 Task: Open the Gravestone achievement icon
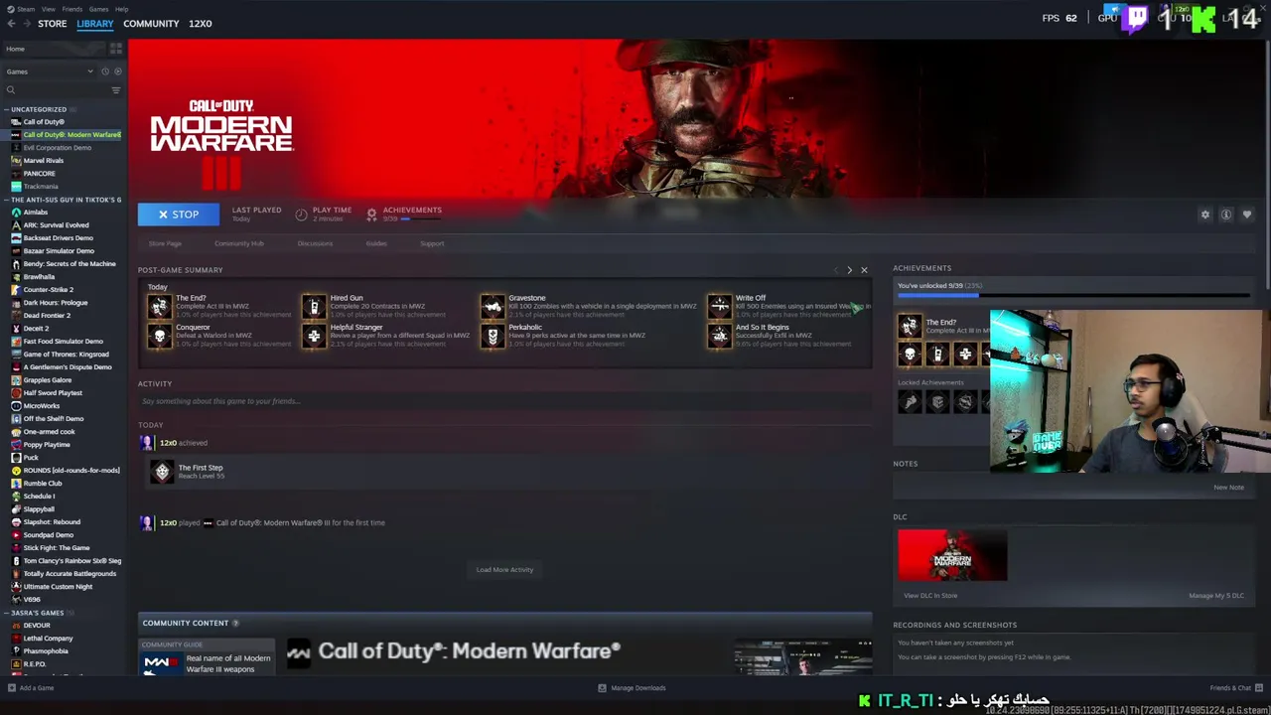coord(493,305)
